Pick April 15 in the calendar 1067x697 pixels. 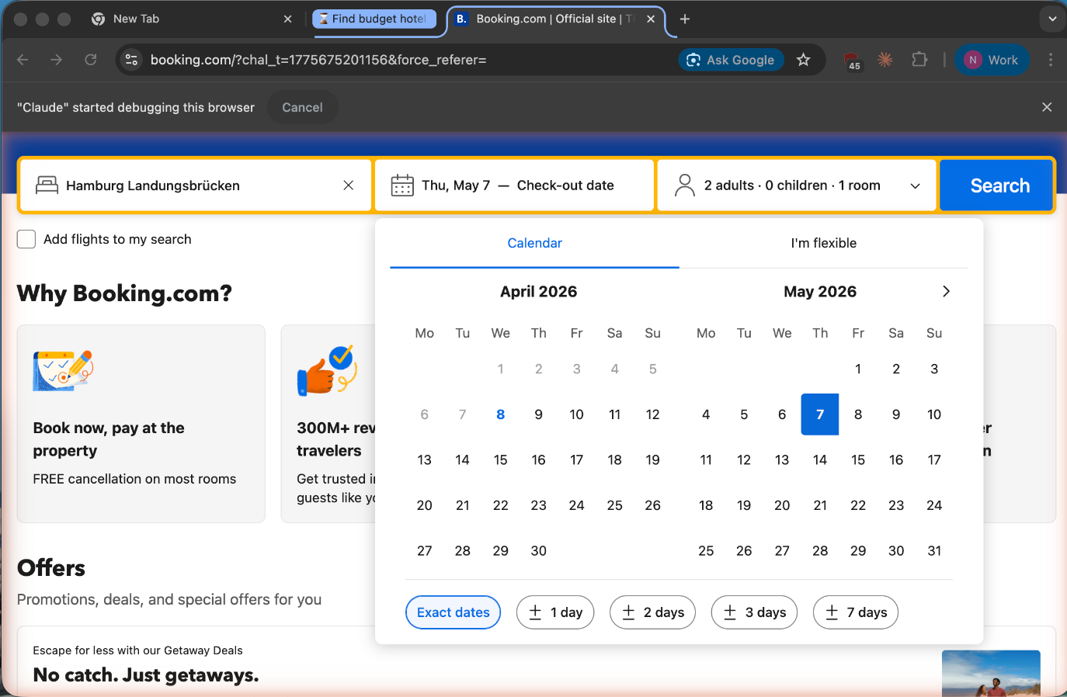[501, 459]
